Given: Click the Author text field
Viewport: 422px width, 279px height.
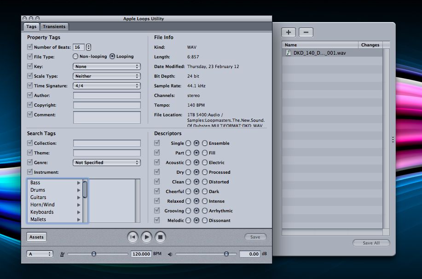Looking at the screenshot, I should coord(107,96).
